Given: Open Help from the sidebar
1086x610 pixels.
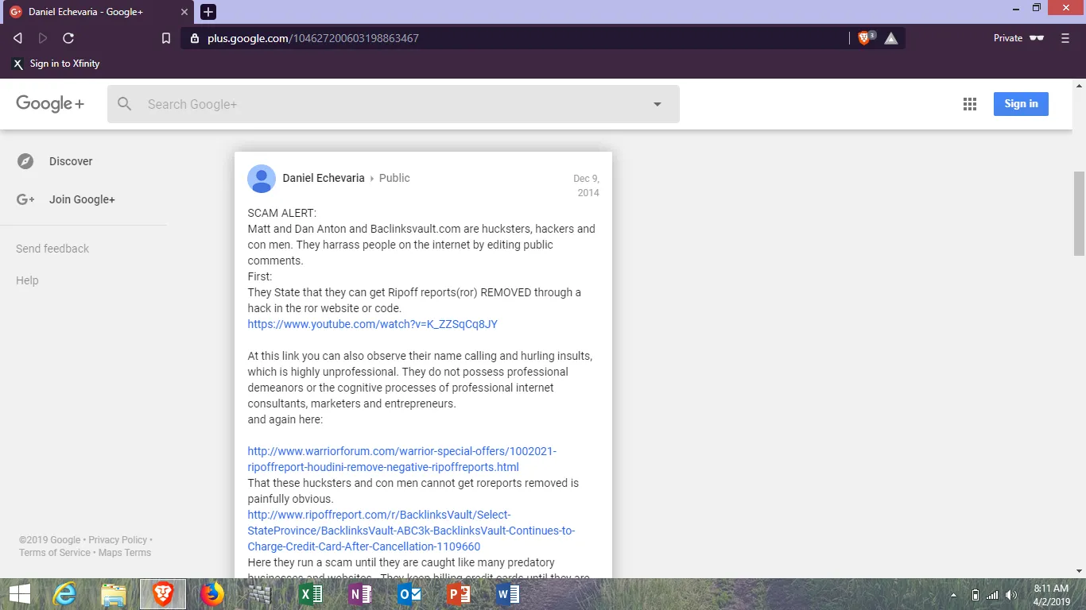Looking at the screenshot, I should click(x=27, y=280).
